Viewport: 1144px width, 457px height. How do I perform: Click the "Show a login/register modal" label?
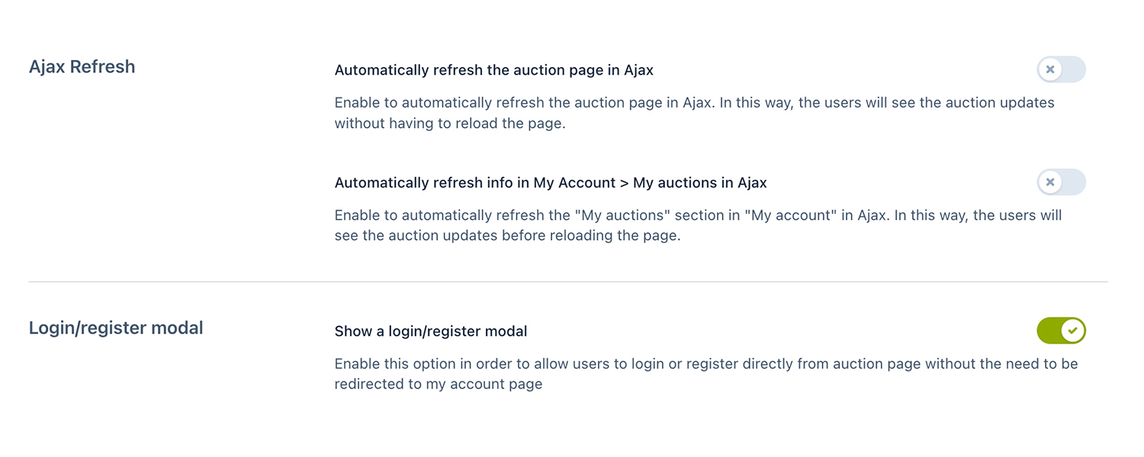pos(430,331)
